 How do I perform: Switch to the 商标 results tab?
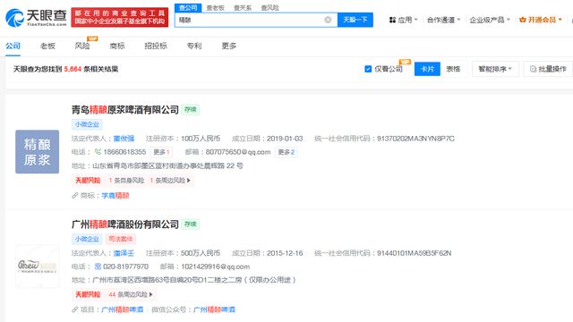coord(117,46)
